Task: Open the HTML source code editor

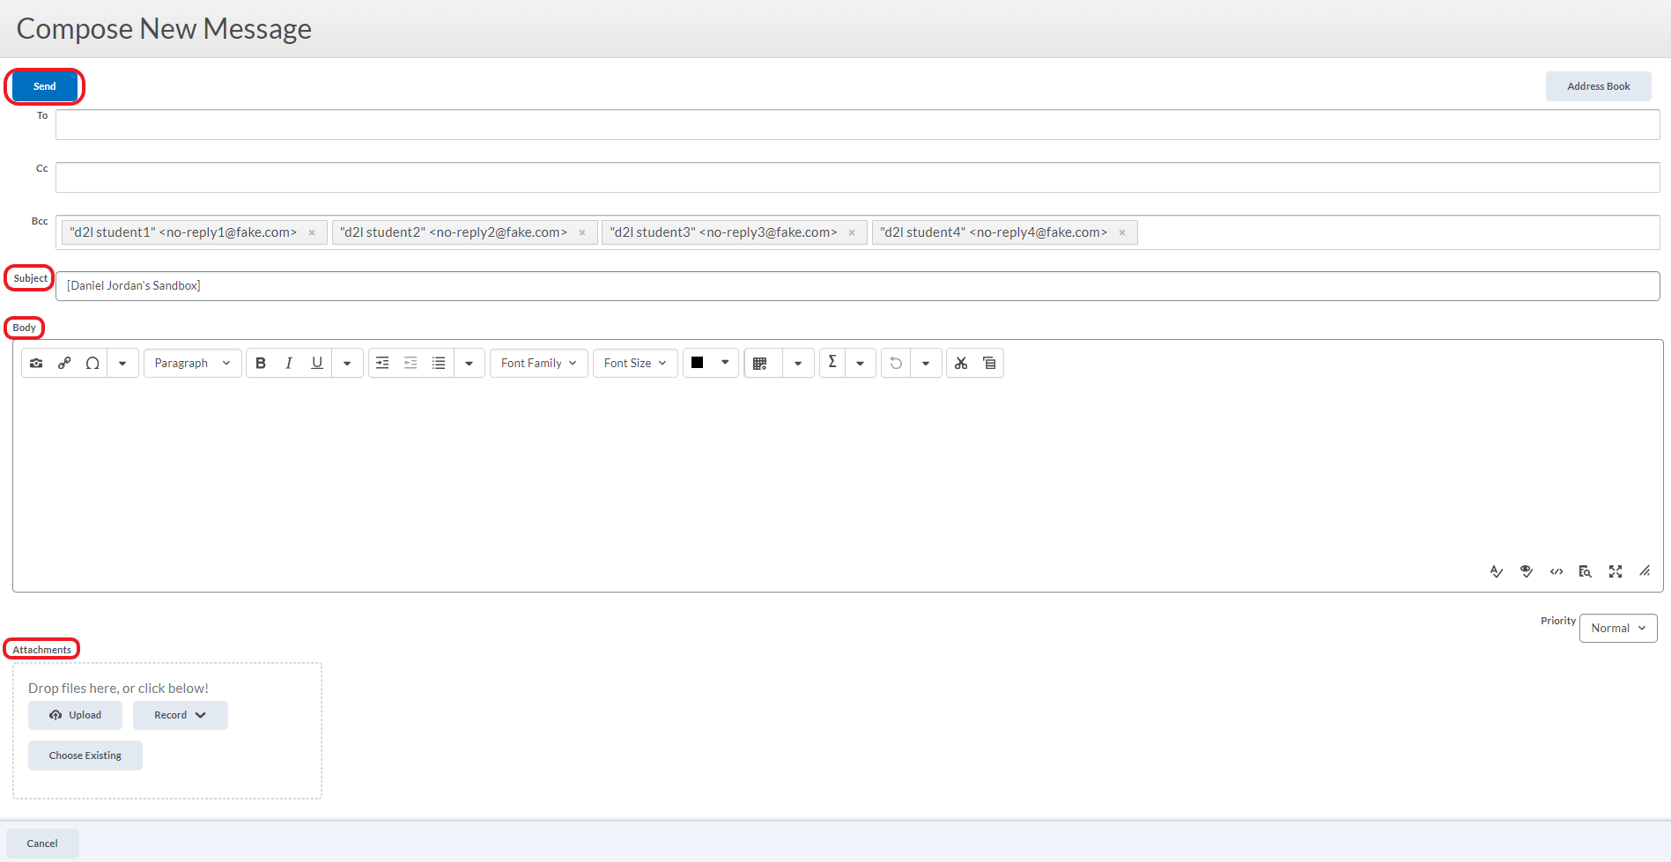Action: pyautogui.click(x=1556, y=571)
